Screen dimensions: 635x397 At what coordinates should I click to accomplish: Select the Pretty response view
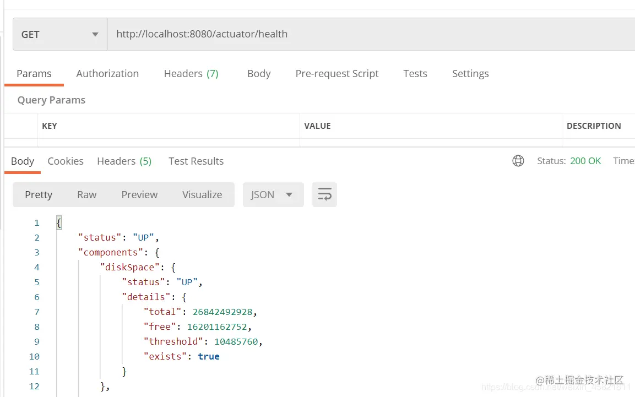[x=39, y=195]
